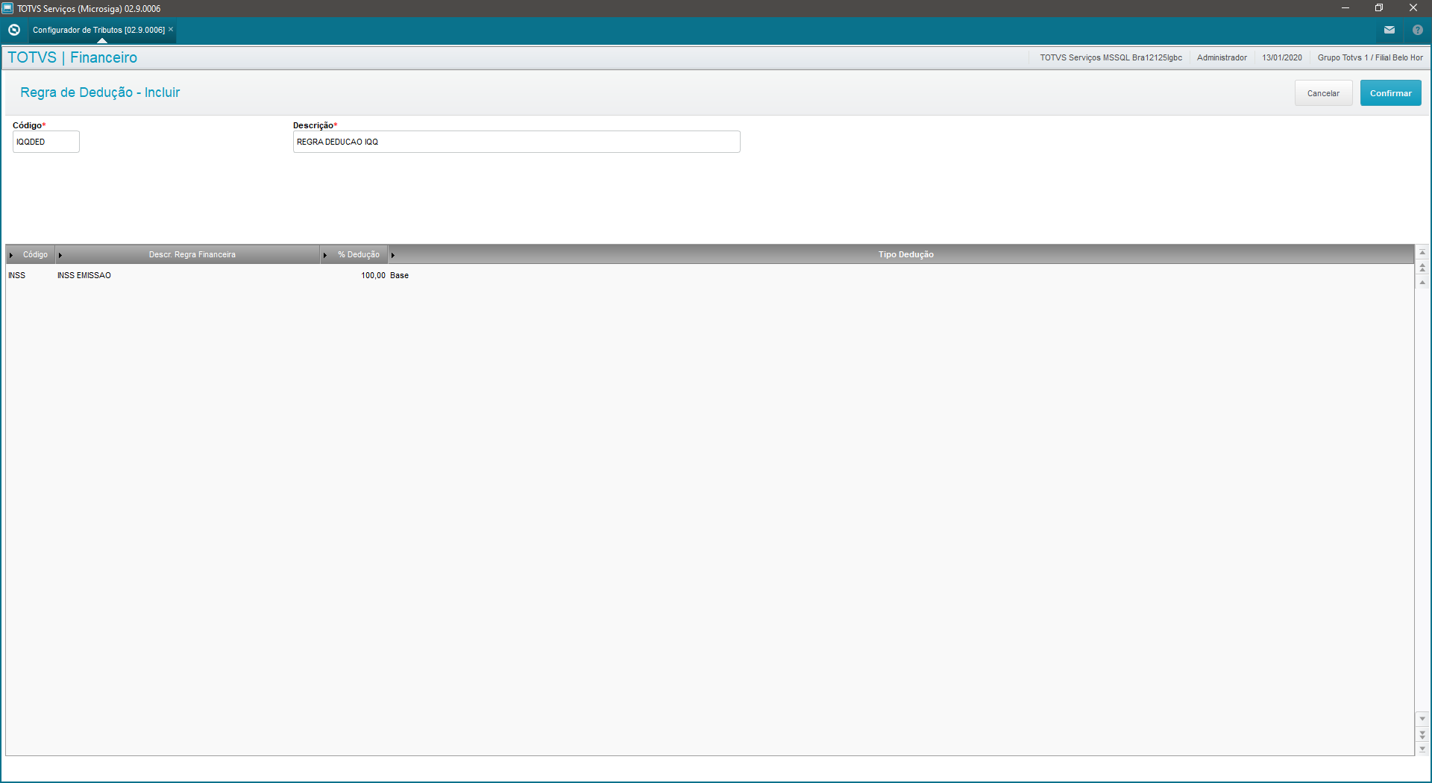1432x783 pixels.
Task: Minimize the TOTVS Serviços window
Action: pyautogui.click(x=1345, y=8)
